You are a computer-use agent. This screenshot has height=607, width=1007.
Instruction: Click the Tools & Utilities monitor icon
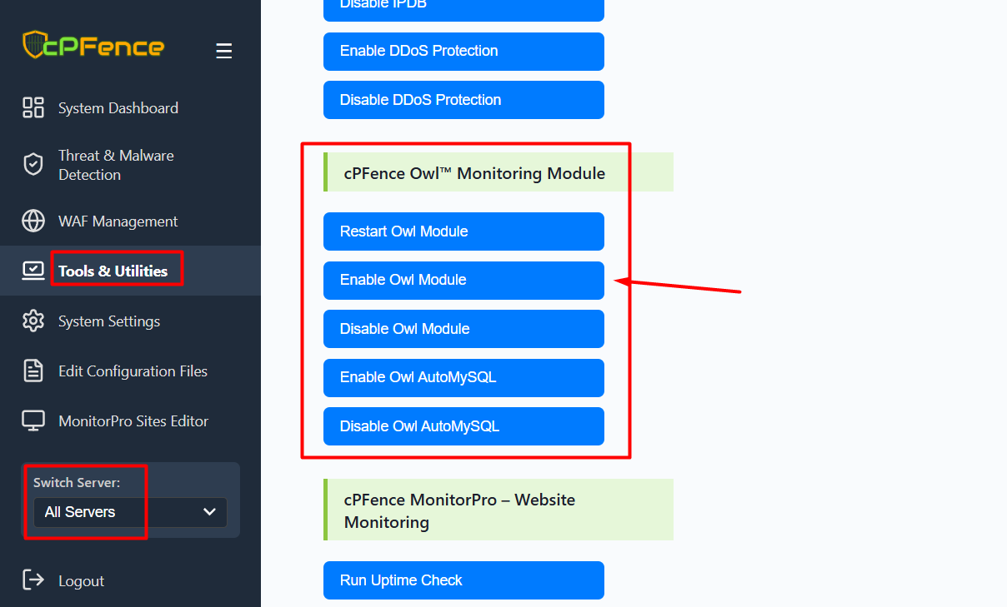[33, 271]
